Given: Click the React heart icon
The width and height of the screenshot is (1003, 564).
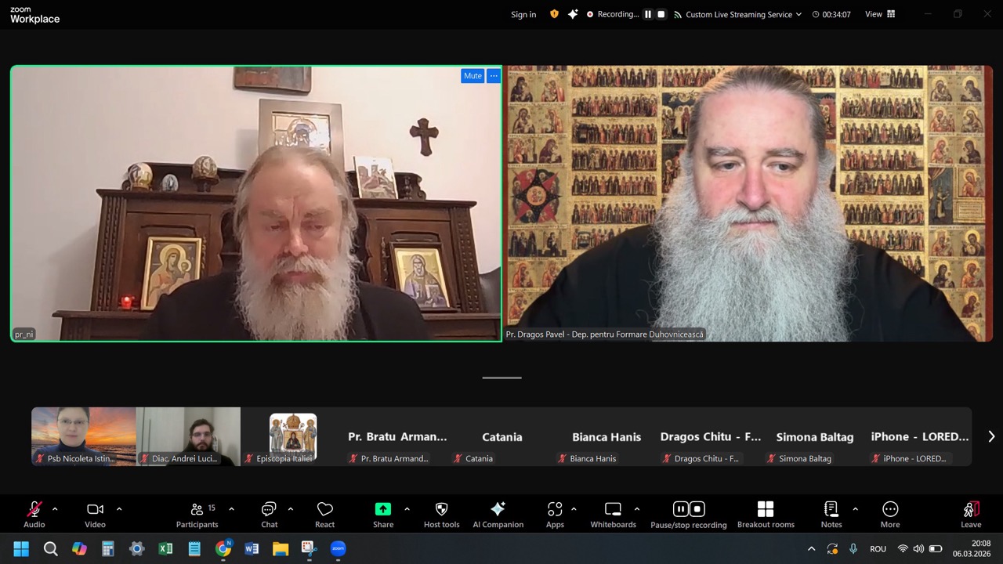Looking at the screenshot, I should (x=324, y=513).
